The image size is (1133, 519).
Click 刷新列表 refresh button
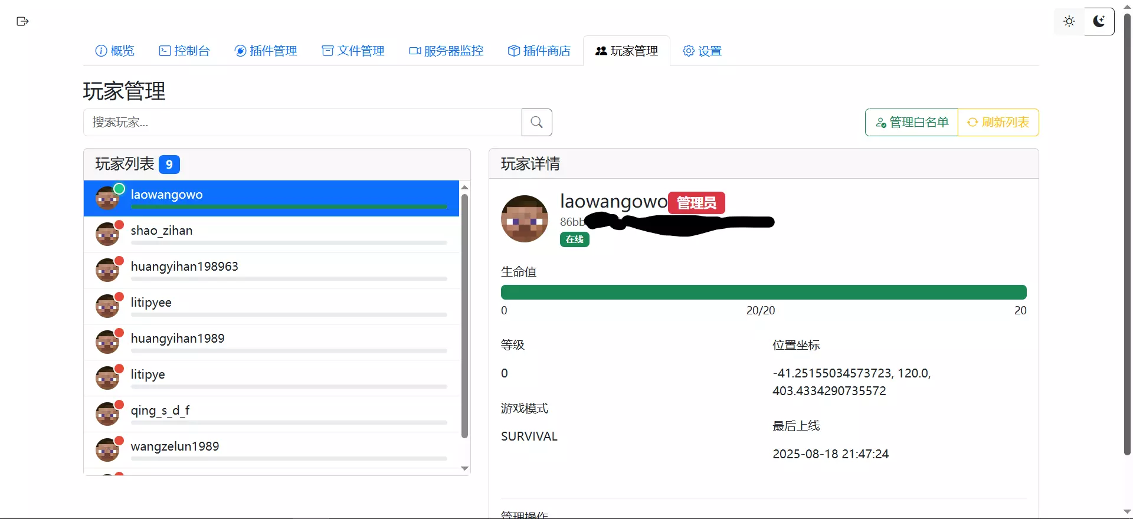998,122
